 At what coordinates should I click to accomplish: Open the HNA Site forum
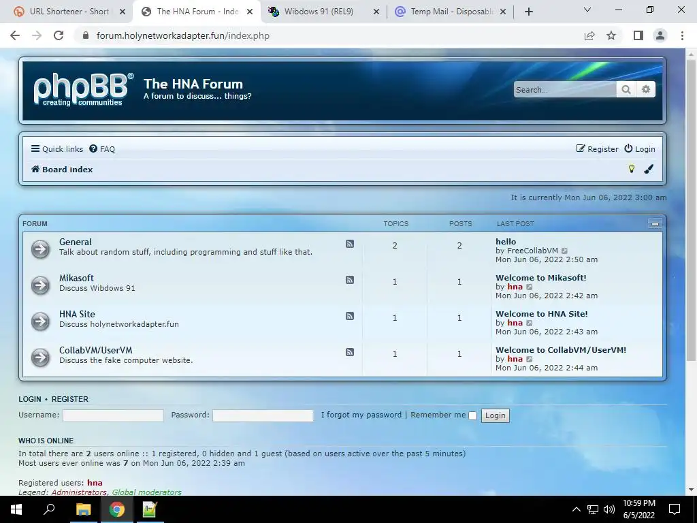(x=77, y=314)
